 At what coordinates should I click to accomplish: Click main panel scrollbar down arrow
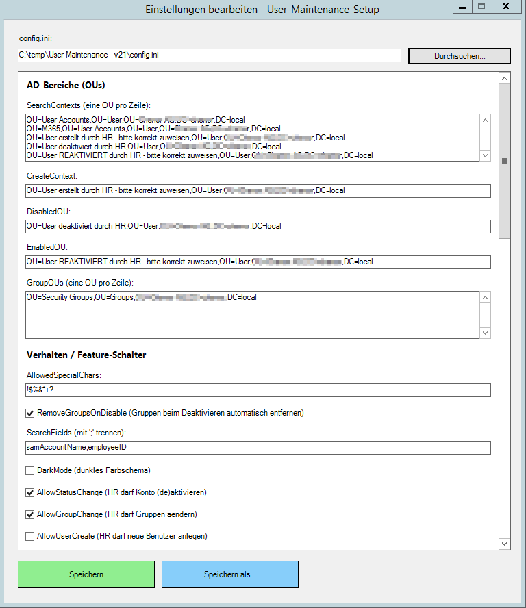504,544
